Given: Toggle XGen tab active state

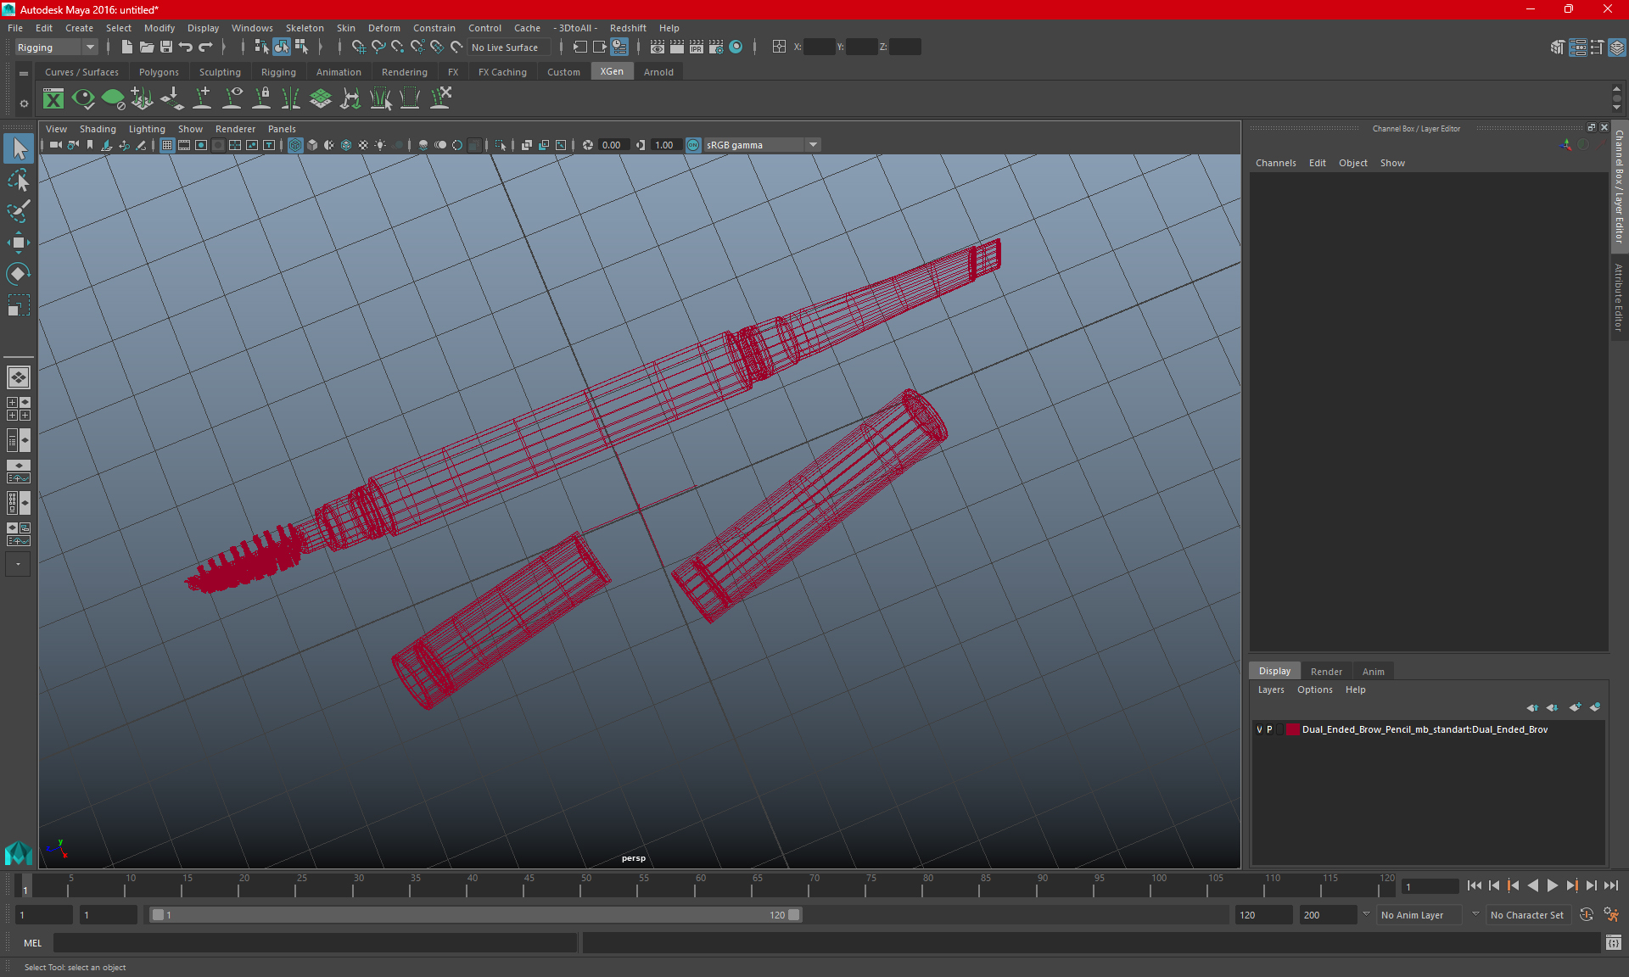Looking at the screenshot, I should (611, 72).
